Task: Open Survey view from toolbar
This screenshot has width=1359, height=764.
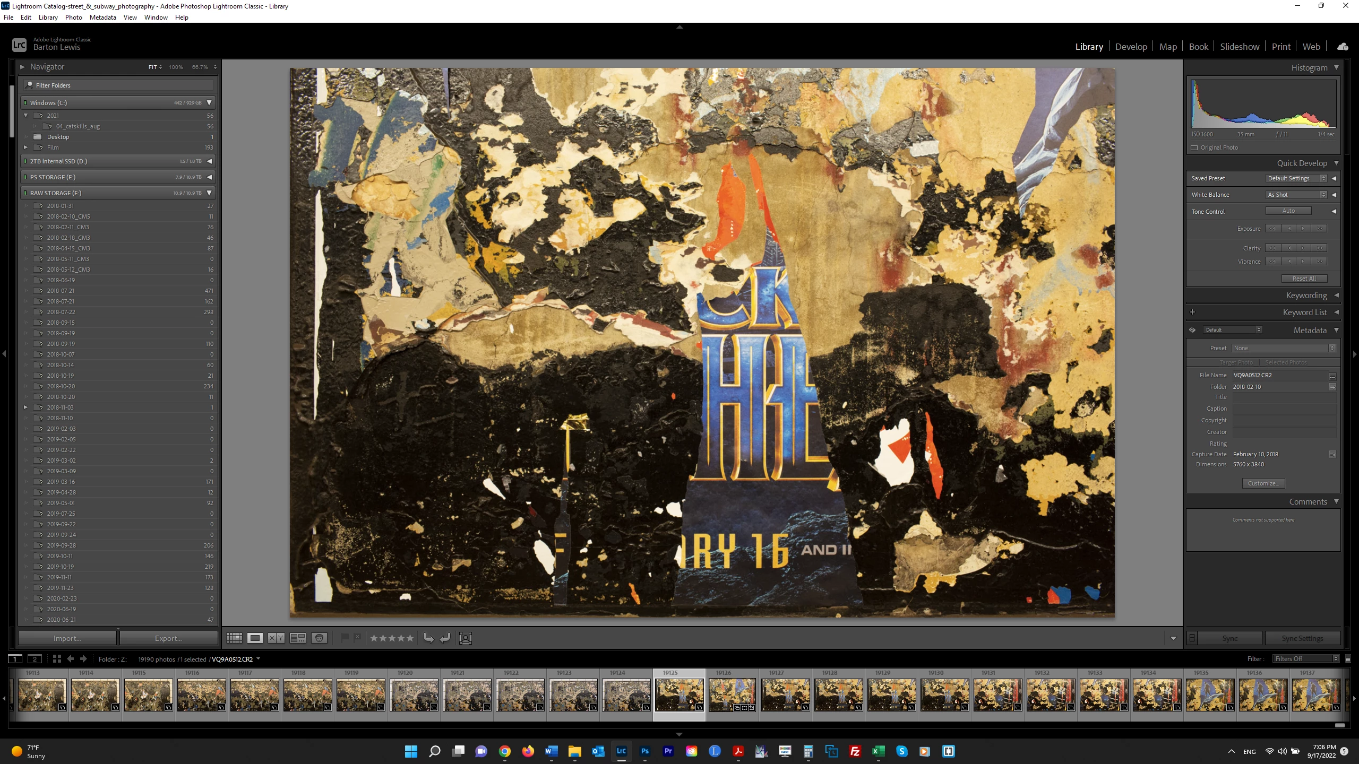Action: (298, 638)
